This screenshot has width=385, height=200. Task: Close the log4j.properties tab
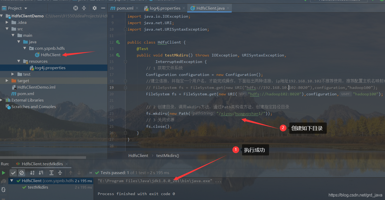184,8
